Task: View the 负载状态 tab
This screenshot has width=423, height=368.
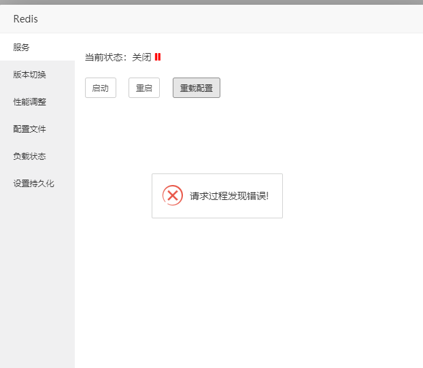Action: (37, 156)
